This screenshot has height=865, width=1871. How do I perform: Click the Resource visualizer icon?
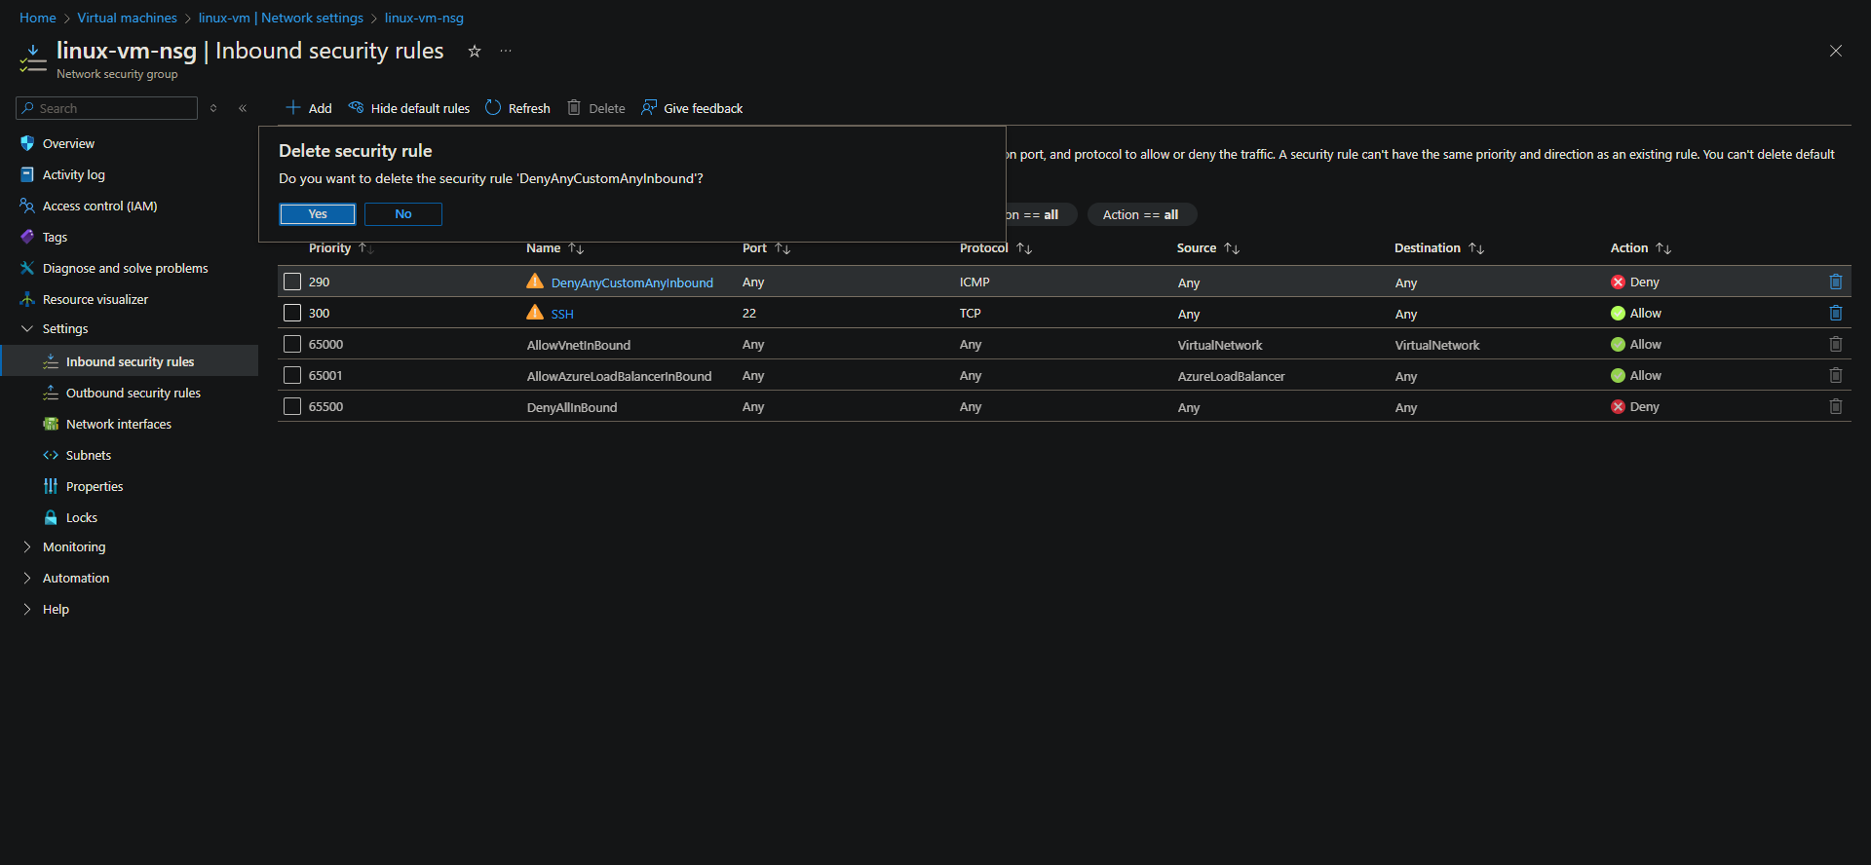click(x=27, y=300)
